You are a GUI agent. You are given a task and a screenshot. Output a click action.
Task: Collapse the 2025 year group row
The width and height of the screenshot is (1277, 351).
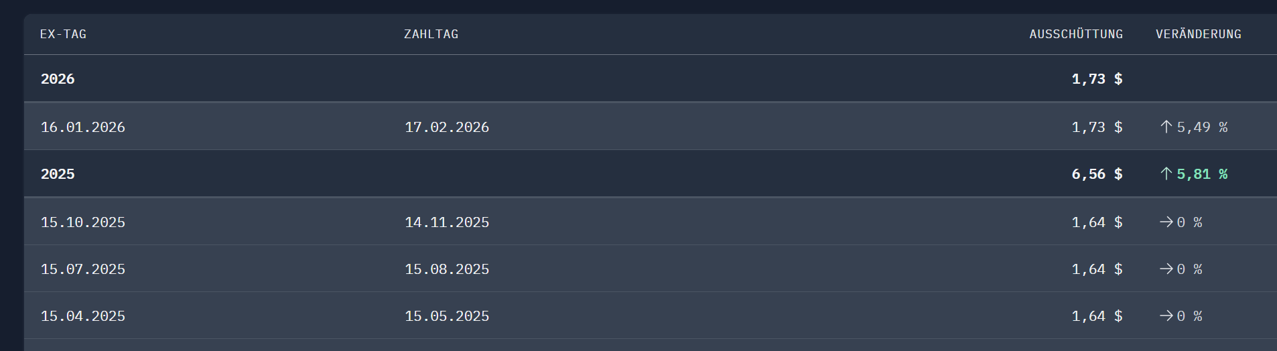tap(58, 174)
